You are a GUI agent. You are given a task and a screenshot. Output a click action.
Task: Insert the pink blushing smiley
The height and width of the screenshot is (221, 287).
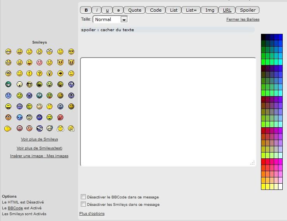point(39,62)
